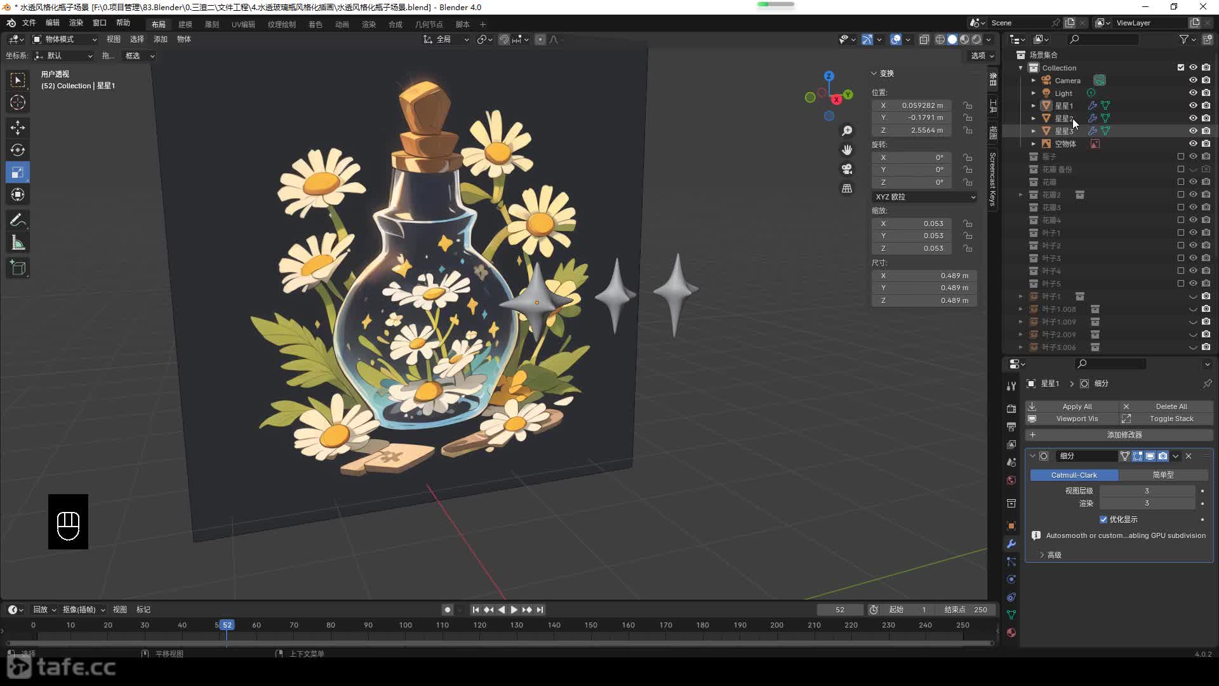The image size is (1219, 686).
Task: Click the Z axis on navigation gizmo
Action: pos(829,76)
